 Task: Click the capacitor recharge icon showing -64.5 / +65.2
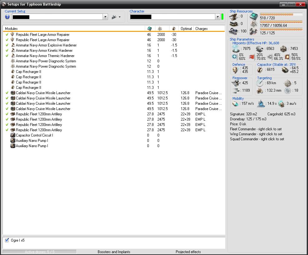pos(285,70)
